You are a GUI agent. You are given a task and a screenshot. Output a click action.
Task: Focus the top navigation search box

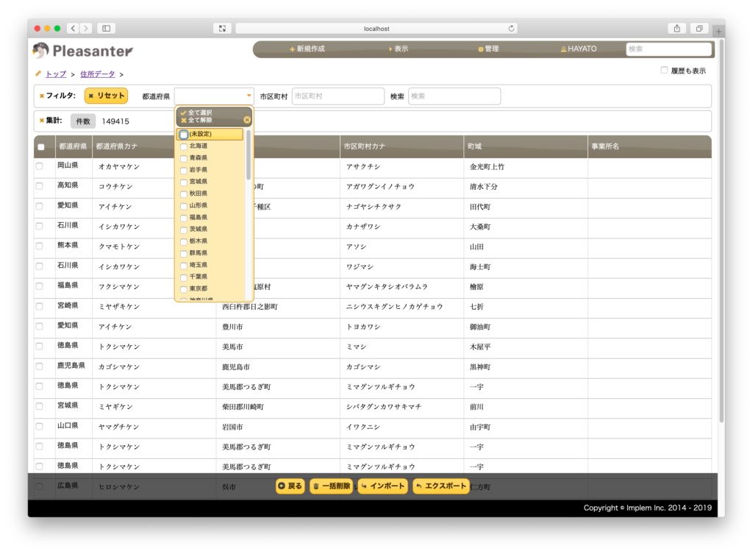pyautogui.click(x=668, y=49)
